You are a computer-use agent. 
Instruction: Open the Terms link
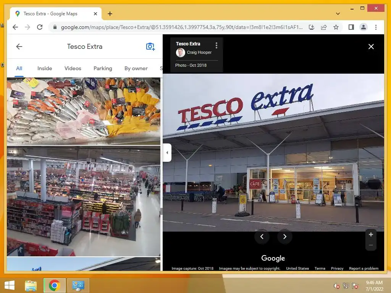pyautogui.click(x=320, y=268)
